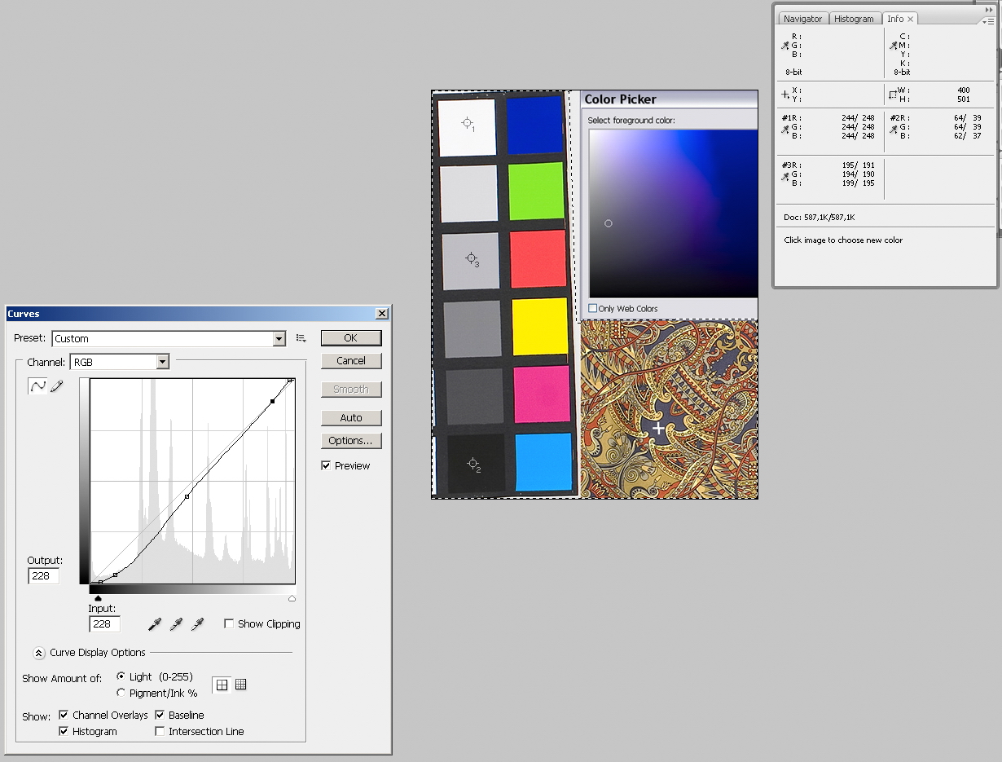
Task: Collapse Curve Display Options section
Action: [x=38, y=653]
